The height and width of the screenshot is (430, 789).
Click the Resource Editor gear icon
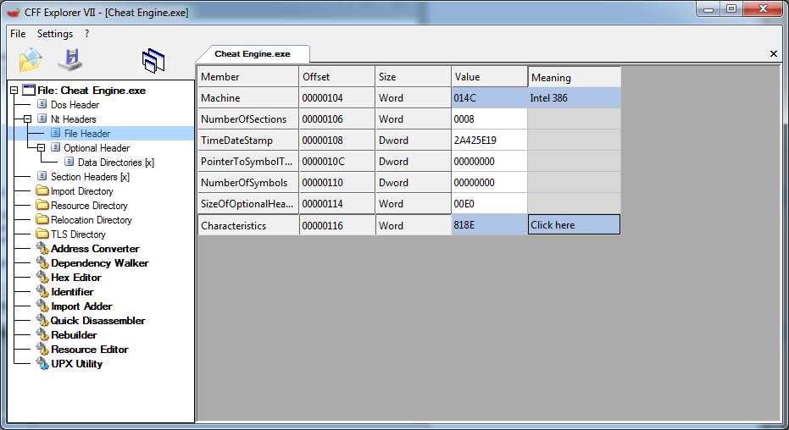coord(42,349)
